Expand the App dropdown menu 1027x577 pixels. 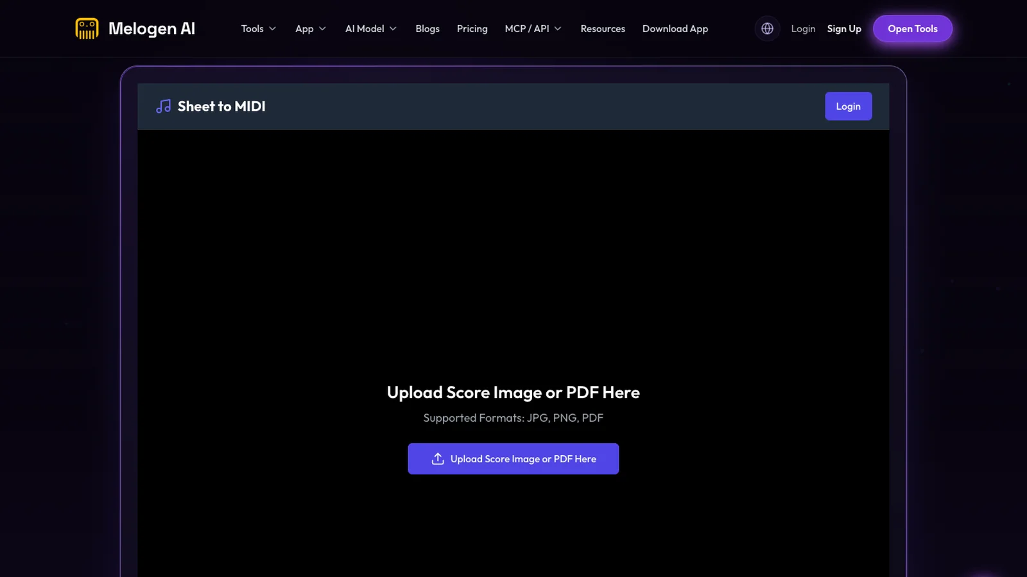tap(311, 29)
